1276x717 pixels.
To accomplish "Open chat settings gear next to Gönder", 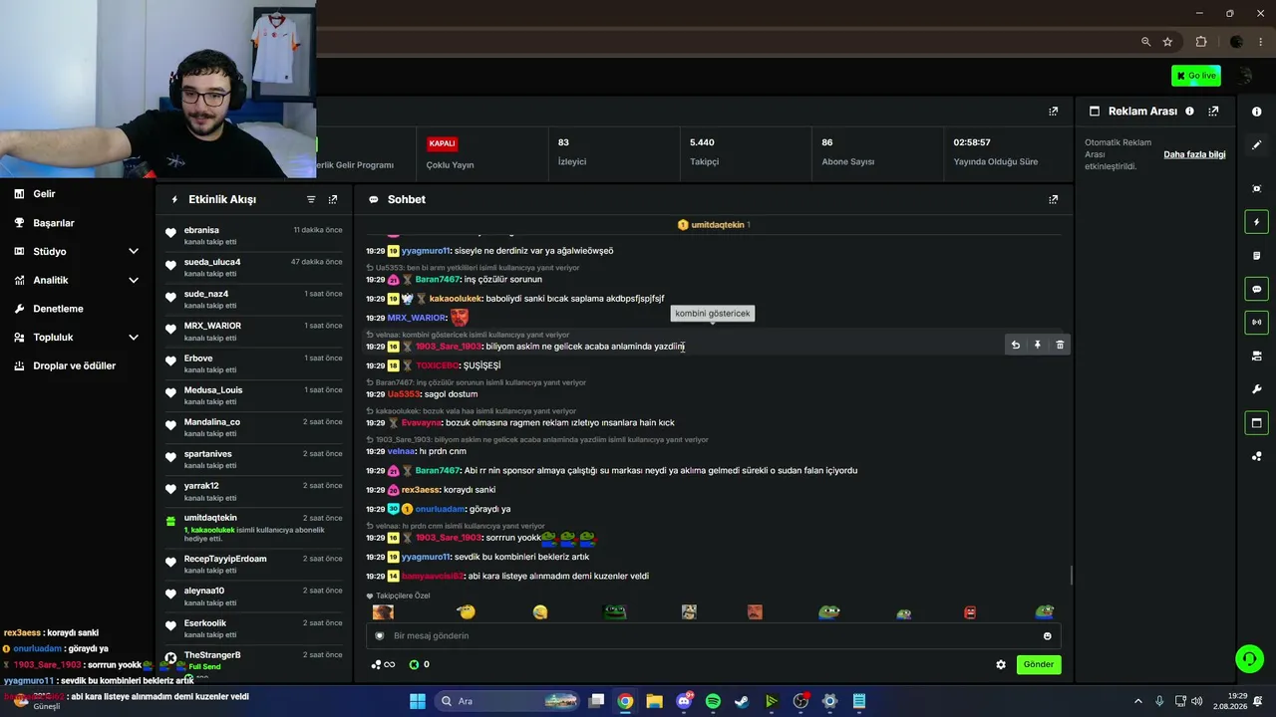I will (x=1001, y=664).
